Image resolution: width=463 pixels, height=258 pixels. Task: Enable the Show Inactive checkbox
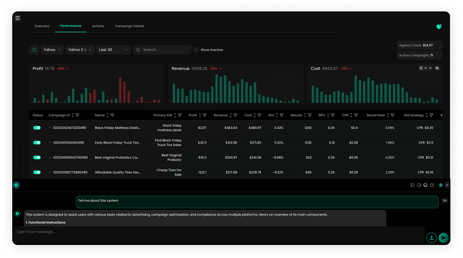[x=196, y=50]
